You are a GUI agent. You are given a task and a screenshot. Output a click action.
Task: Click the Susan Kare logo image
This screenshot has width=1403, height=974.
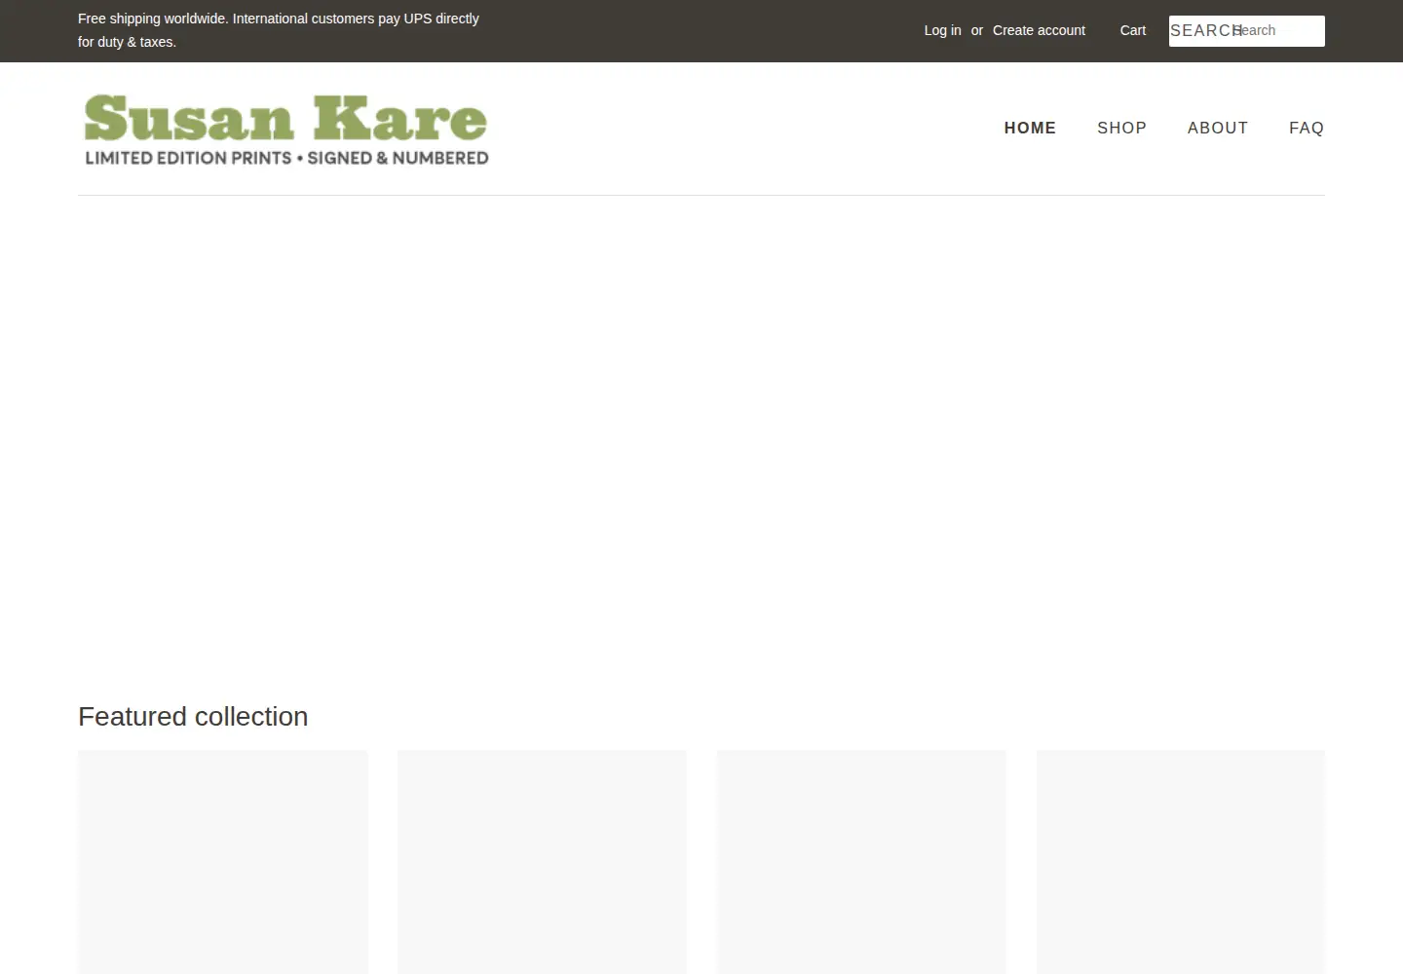[284, 129]
